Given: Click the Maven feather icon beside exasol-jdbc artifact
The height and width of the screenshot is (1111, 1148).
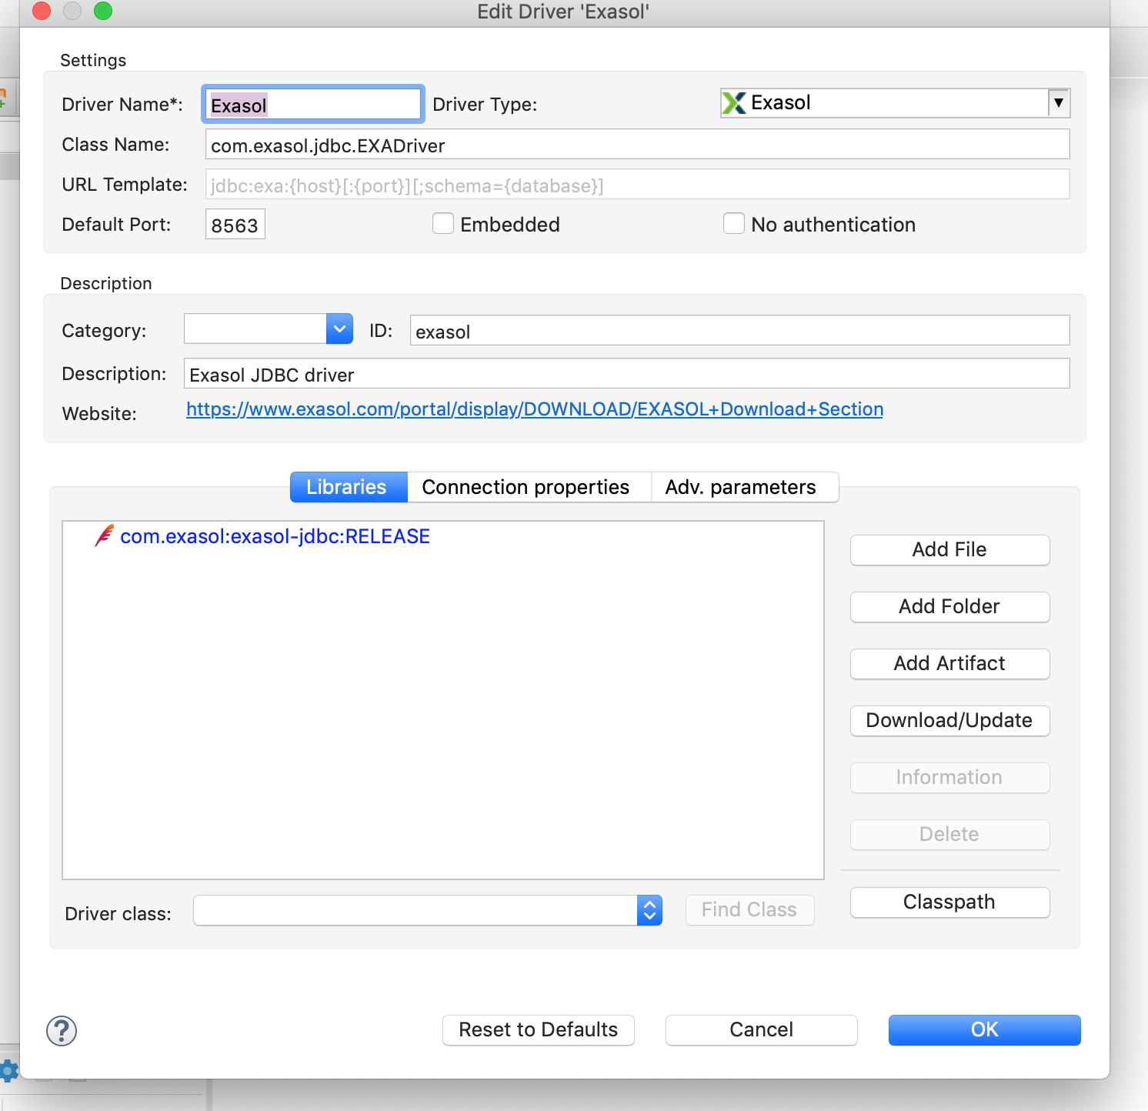Looking at the screenshot, I should (105, 535).
